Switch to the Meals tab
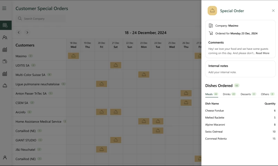The height and width of the screenshot is (166, 278). coord(212,94)
